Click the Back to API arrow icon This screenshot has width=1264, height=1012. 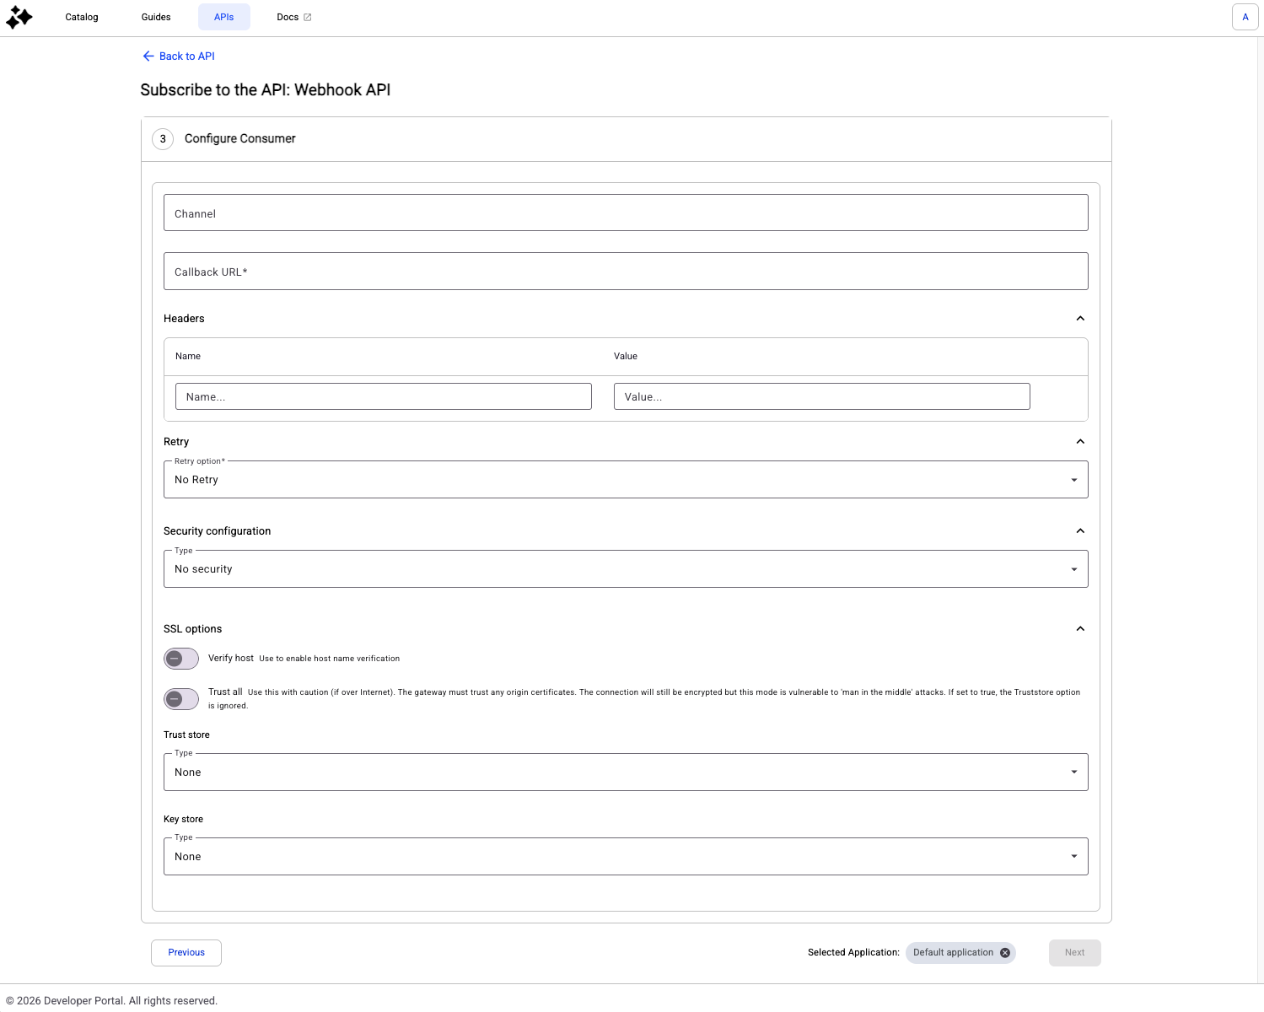point(148,57)
